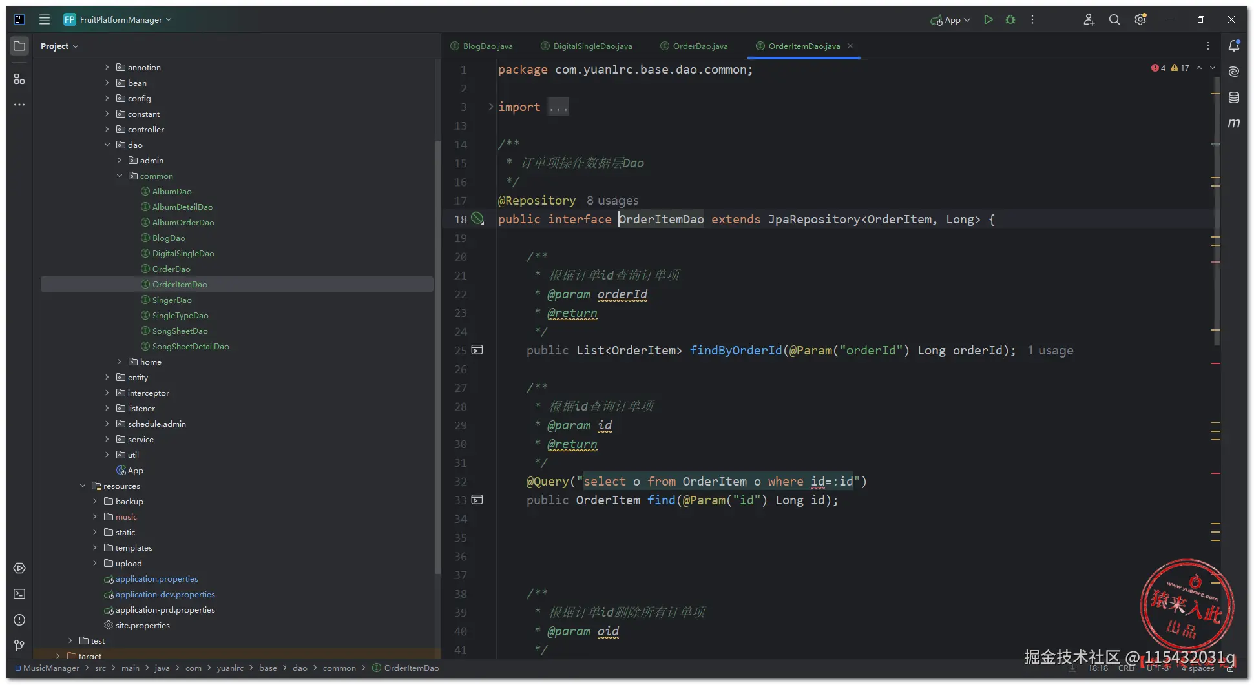Viewport: 1254px width, 685px height.
Task: Click OrderItemDao in the breadcrumb bar
Action: click(x=406, y=668)
